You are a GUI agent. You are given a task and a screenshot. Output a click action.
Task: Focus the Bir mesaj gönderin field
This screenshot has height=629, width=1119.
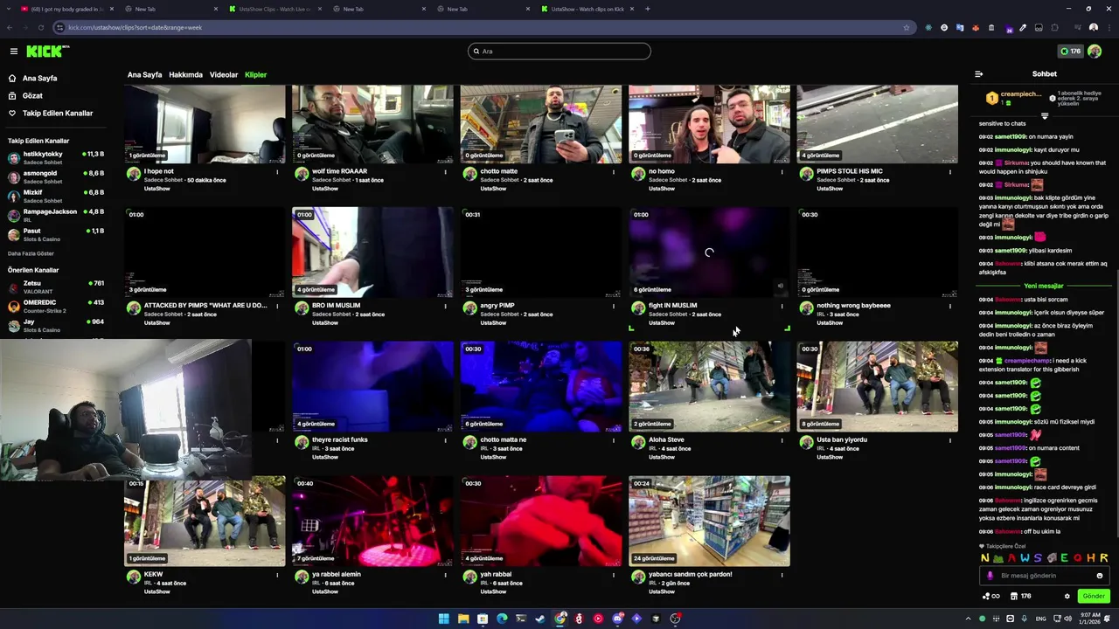(x=1046, y=576)
